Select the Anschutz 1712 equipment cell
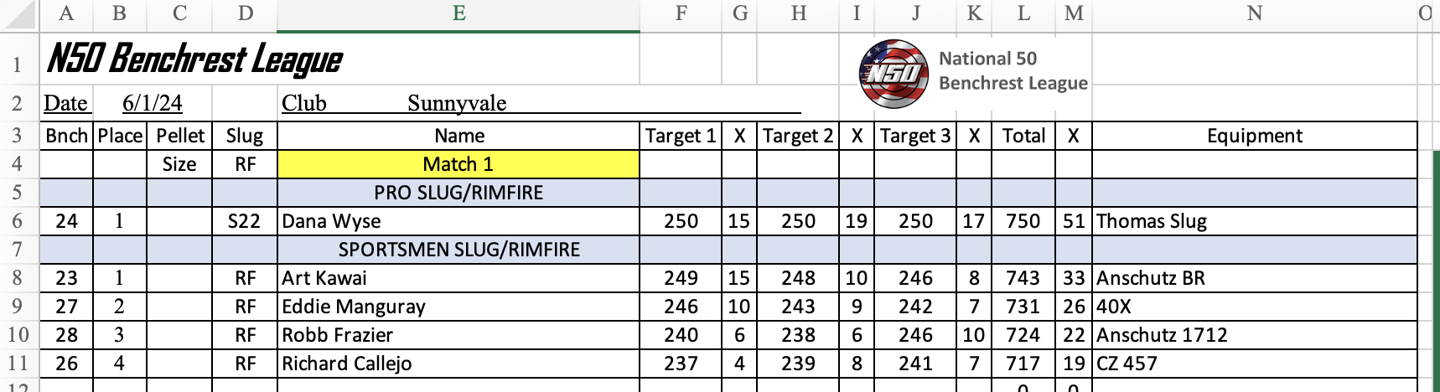Image resolution: width=1440 pixels, height=392 pixels. [x=1254, y=335]
